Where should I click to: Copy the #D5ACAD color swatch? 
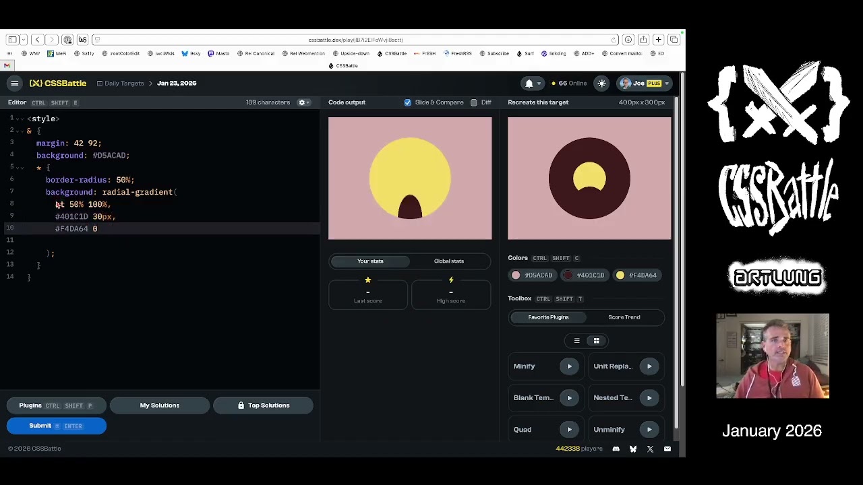(x=533, y=276)
